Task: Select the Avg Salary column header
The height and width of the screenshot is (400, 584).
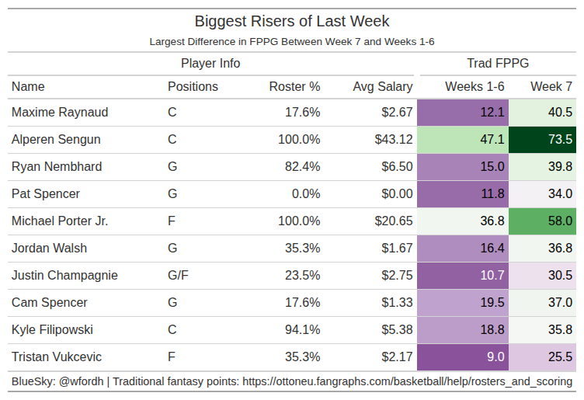Action: click(x=382, y=86)
